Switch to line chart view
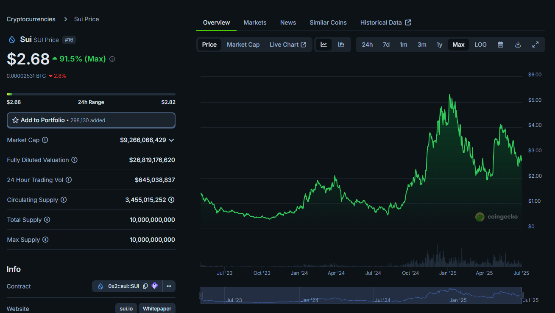 [324, 45]
